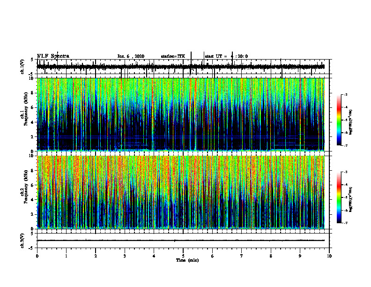Click the ch.1 spectrogram color bar

[x=339, y=120]
